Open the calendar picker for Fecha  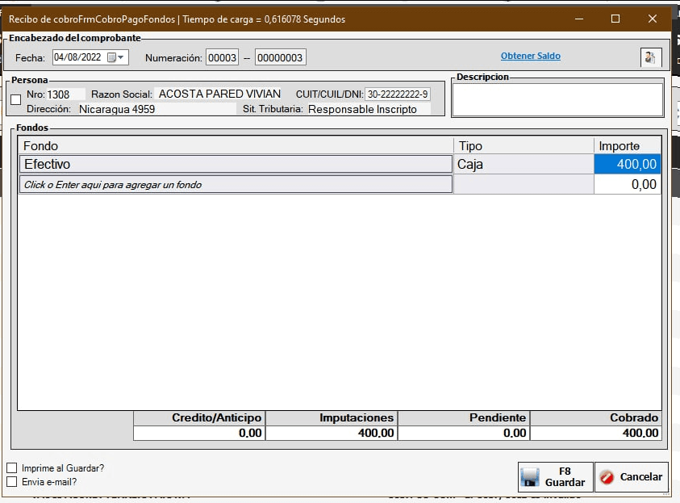tap(112, 57)
